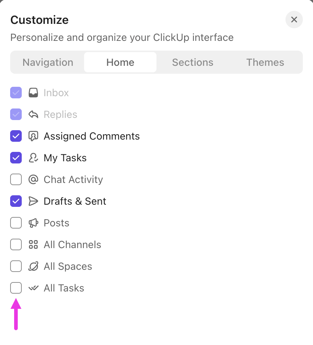Click the All Spaces planet icon
The image size is (313, 345).
pyautogui.click(x=33, y=266)
